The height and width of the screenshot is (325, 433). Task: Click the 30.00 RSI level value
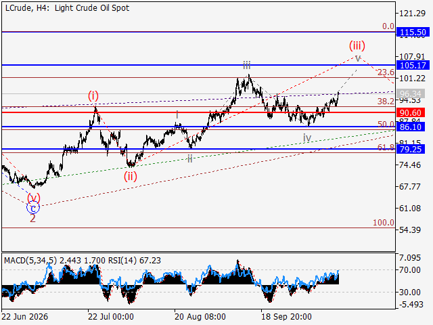(410, 292)
